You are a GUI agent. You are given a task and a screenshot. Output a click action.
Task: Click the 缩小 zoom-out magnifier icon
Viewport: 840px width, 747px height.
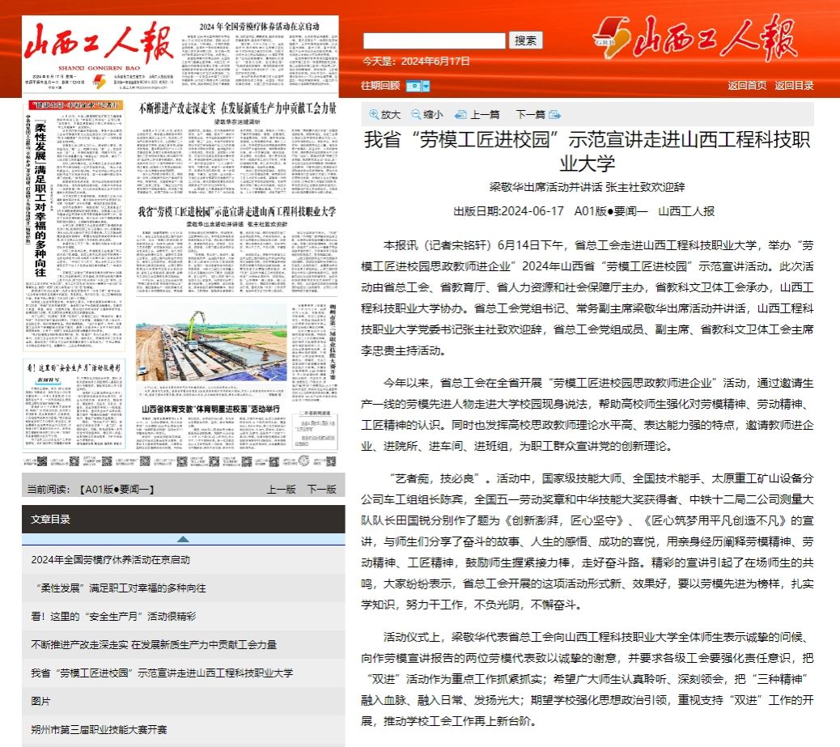click(416, 114)
